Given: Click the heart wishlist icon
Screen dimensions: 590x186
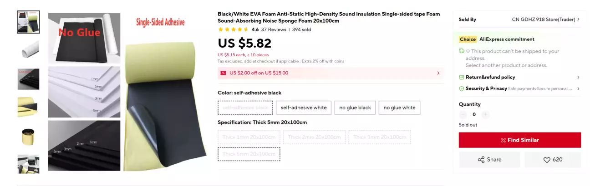Looking at the screenshot, I should 547,160.
